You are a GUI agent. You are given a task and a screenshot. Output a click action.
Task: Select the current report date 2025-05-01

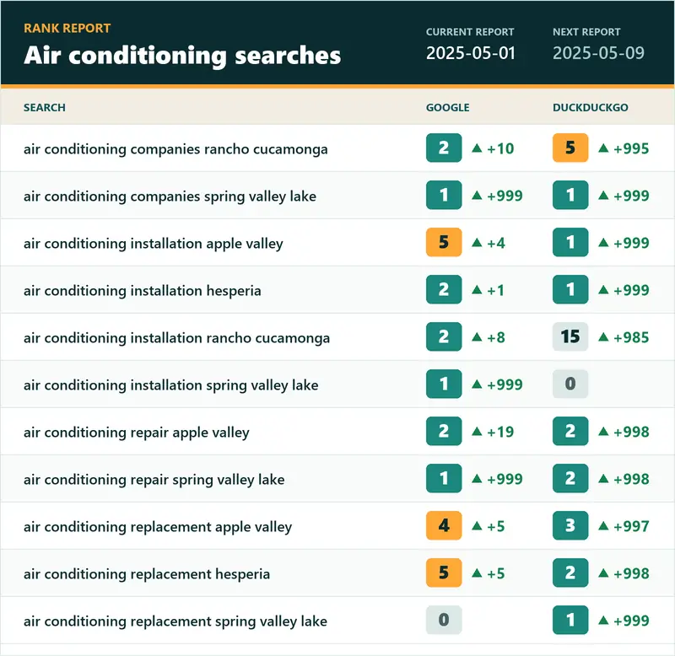(x=471, y=53)
